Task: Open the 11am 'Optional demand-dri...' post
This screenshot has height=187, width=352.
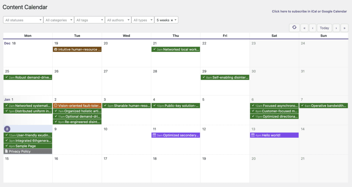Action: click(77, 116)
